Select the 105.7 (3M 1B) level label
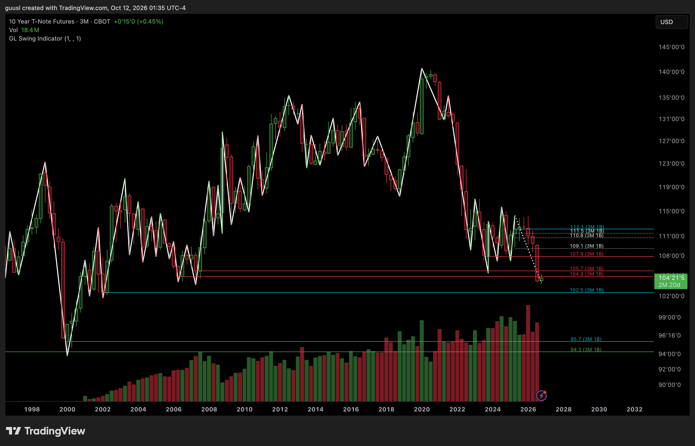Image resolution: width=695 pixels, height=446 pixels. click(587, 268)
